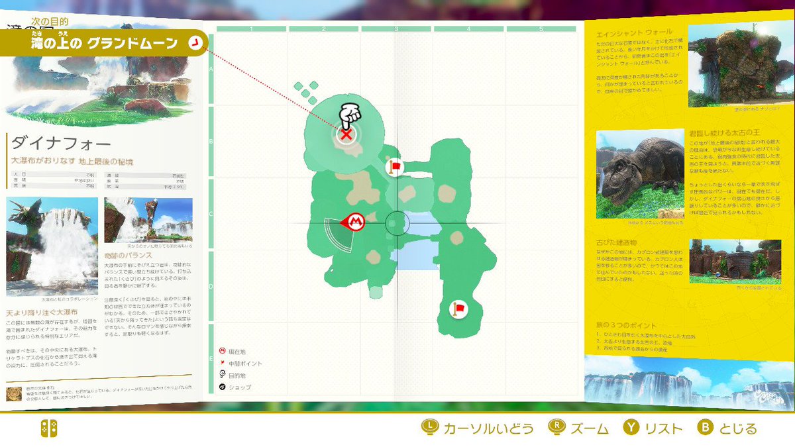Open the triceratops waterfall photo thumbnail

pyautogui.click(x=52, y=246)
